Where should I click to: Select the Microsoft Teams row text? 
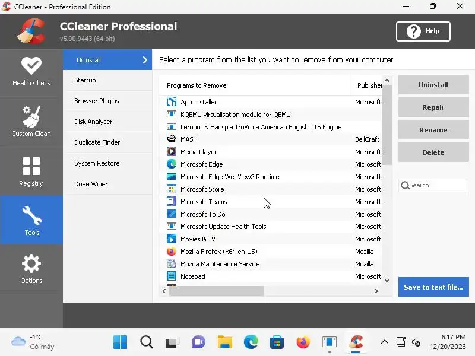pyautogui.click(x=204, y=202)
